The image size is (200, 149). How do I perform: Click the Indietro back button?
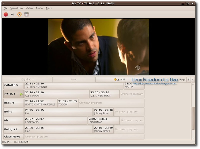(x=27, y=79)
